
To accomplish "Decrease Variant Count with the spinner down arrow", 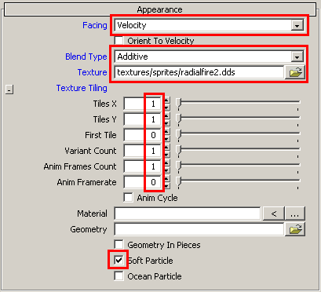I will 166,155.
